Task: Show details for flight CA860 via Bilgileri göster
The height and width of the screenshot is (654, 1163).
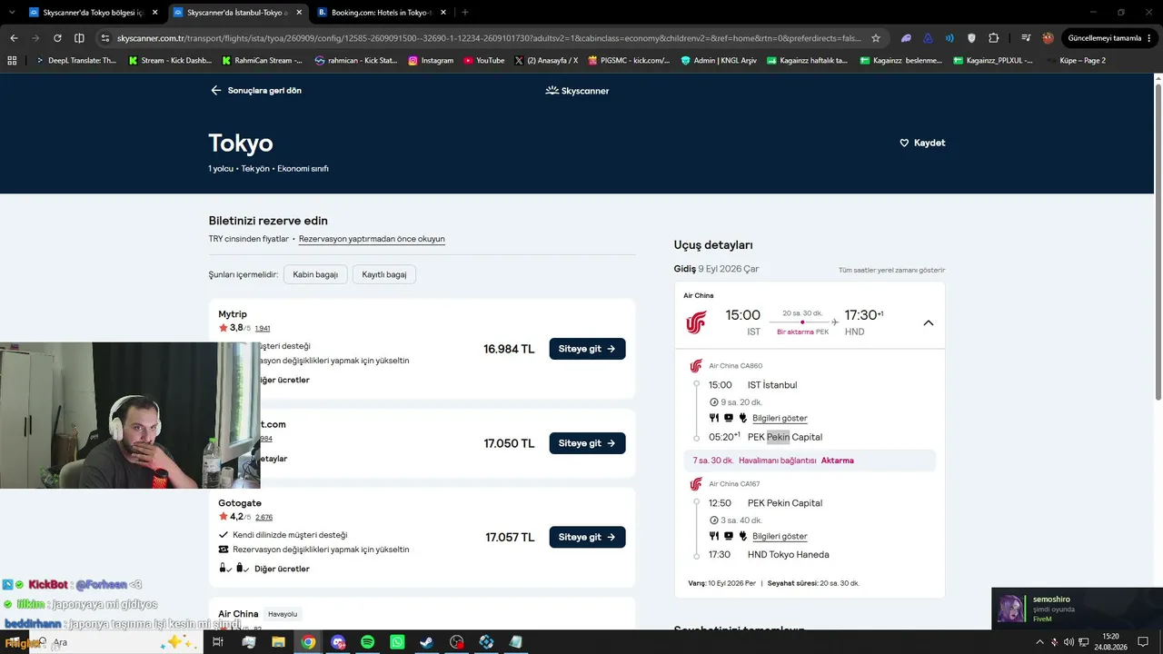Action: click(780, 419)
